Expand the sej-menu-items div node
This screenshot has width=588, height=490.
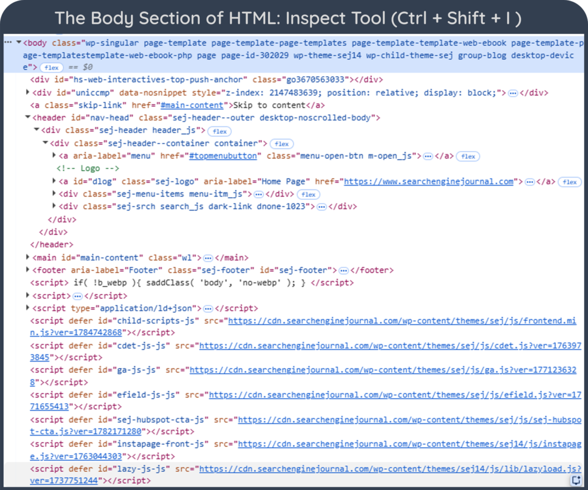(54, 194)
